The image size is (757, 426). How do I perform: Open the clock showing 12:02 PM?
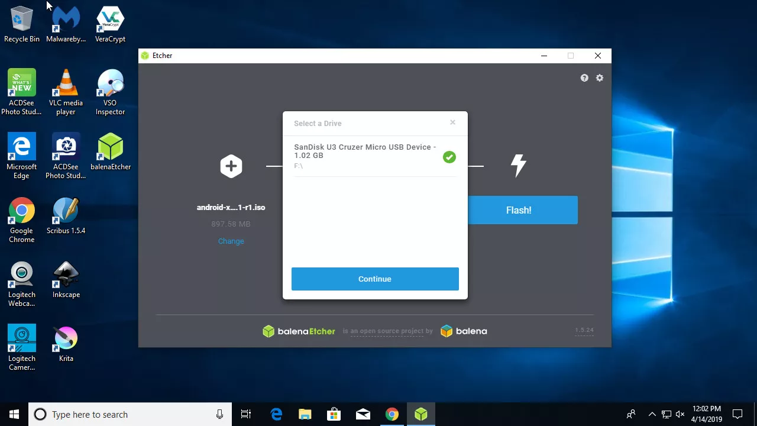[x=707, y=414]
